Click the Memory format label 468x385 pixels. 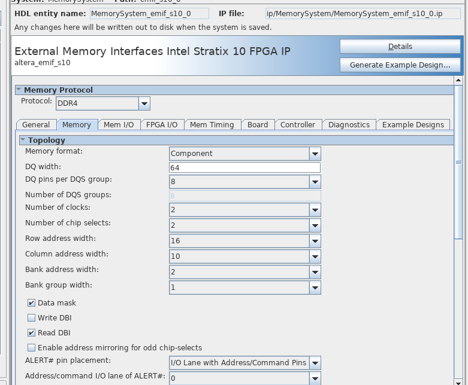click(x=54, y=151)
